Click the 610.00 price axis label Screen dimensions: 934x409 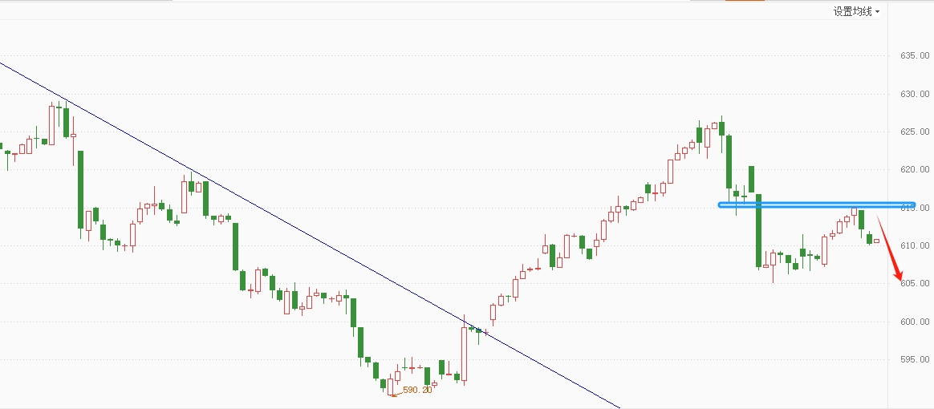point(915,245)
